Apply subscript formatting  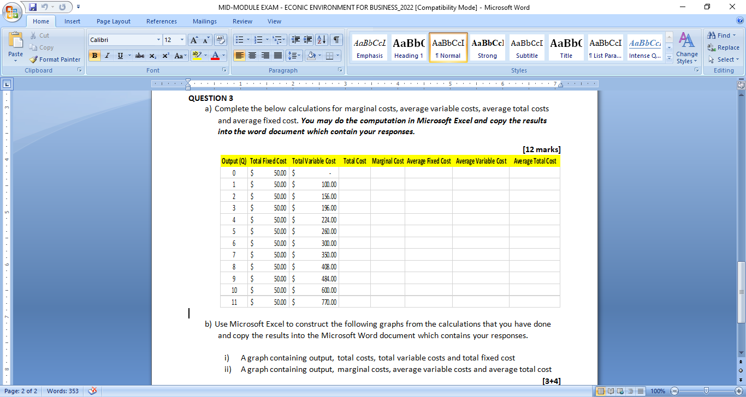pos(152,55)
